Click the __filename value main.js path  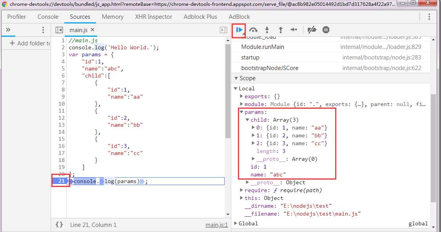tap(322, 214)
